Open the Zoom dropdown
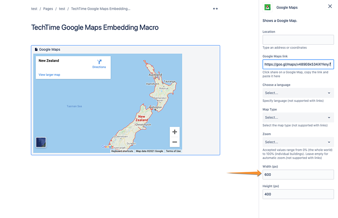This screenshot has width=338, height=218. [x=298, y=142]
